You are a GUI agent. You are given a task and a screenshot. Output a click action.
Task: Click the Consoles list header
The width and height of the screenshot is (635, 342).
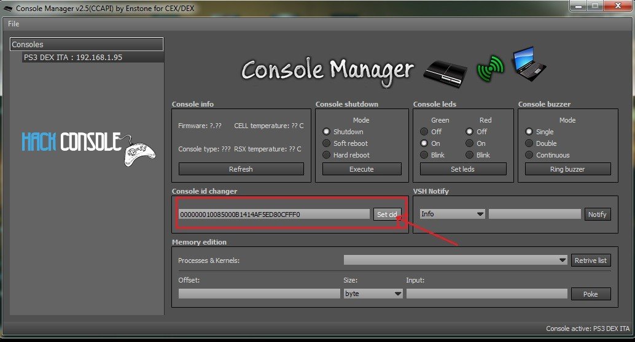click(87, 45)
